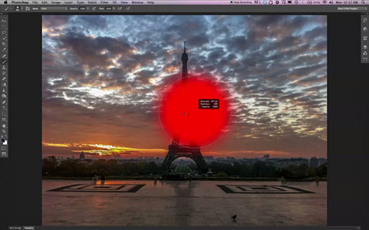
Task: Select the Rectangular Marquee tool
Action: 4,26
